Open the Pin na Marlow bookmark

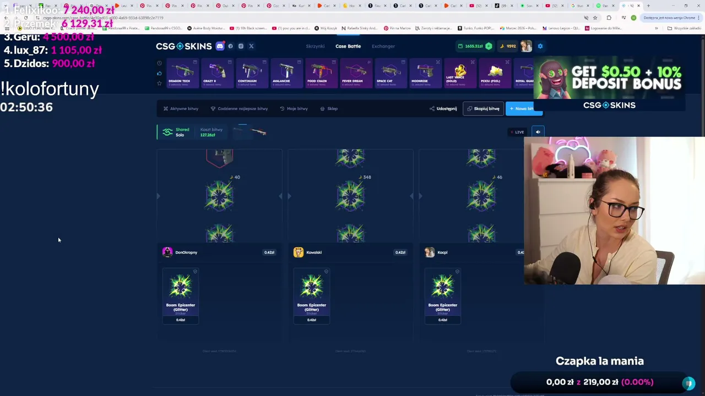click(397, 28)
